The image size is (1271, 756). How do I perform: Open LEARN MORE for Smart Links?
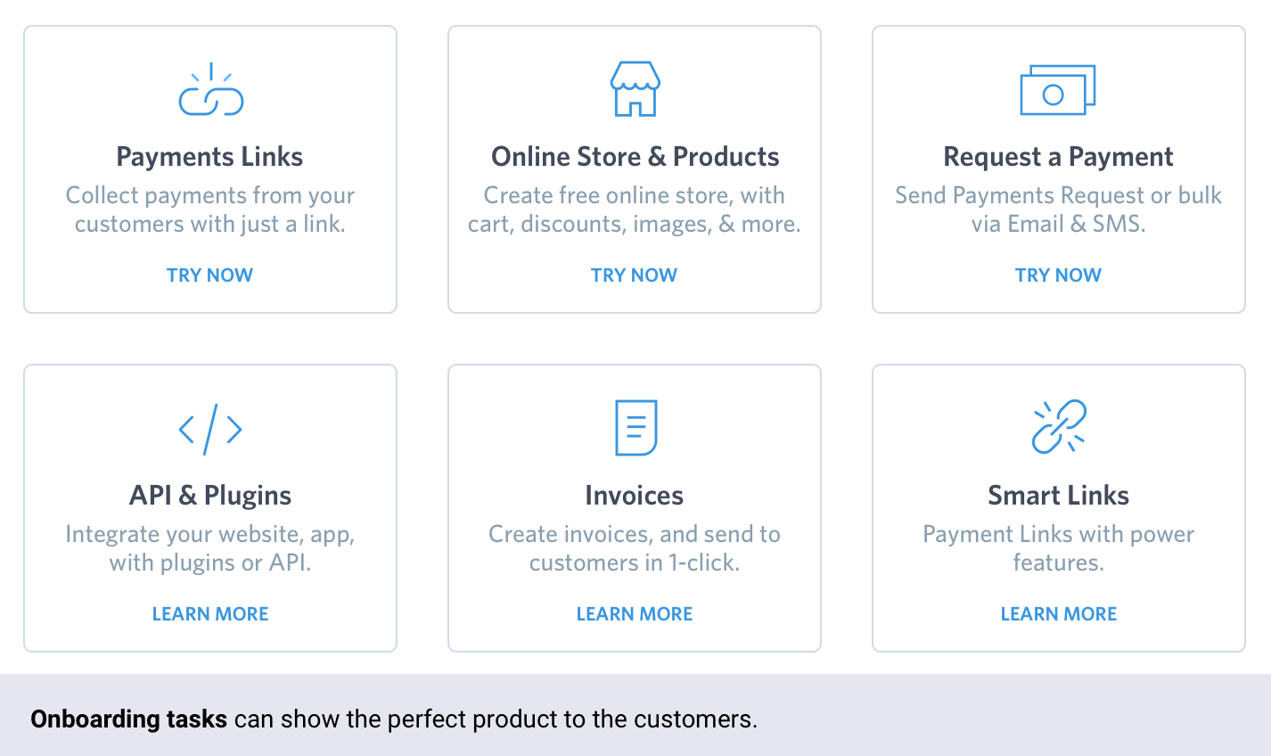pyautogui.click(x=1059, y=613)
